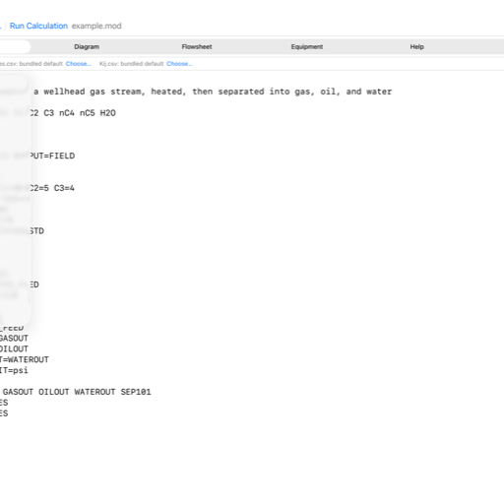Click the truncated link left of Run Calculation
The height and width of the screenshot is (504, 504).
[1, 26]
